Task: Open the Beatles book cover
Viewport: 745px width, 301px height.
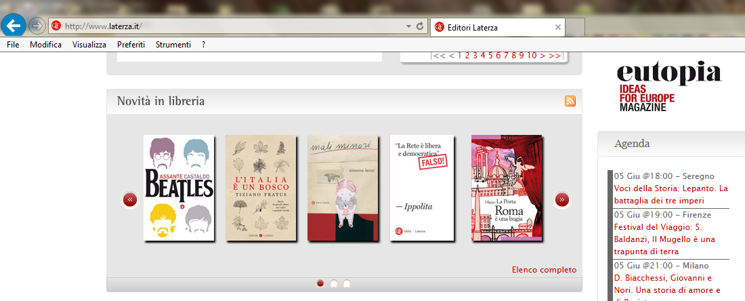Action: pos(179,188)
